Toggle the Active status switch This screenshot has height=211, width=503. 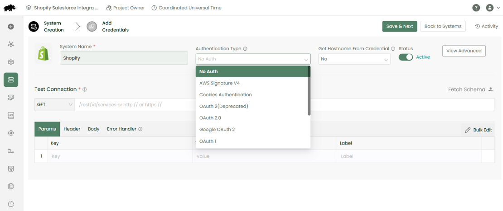pos(406,57)
